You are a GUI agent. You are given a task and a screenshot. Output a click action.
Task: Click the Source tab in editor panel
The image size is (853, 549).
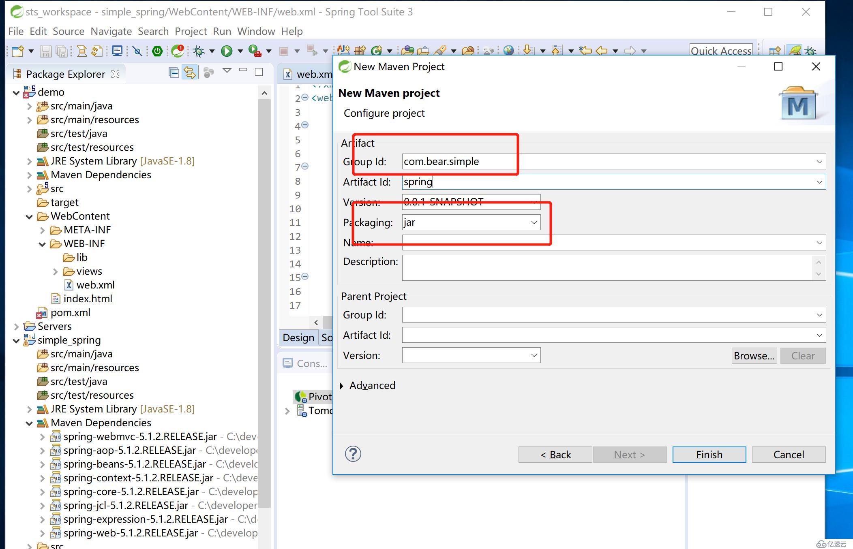[326, 337]
